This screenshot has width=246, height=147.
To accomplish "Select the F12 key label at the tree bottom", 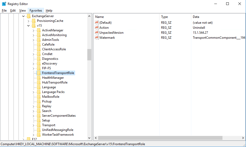I will (34, 139).
